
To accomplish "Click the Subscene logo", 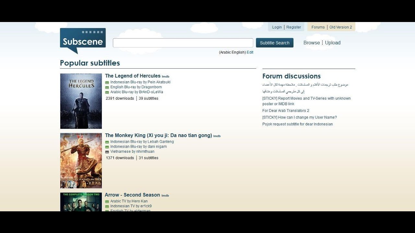I will click(x=83, y=41).
